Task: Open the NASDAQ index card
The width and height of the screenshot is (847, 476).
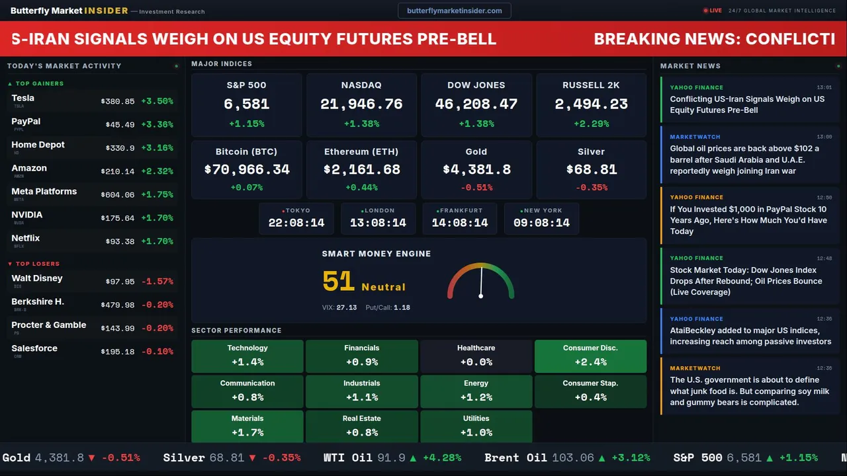Action: [361, 104]
